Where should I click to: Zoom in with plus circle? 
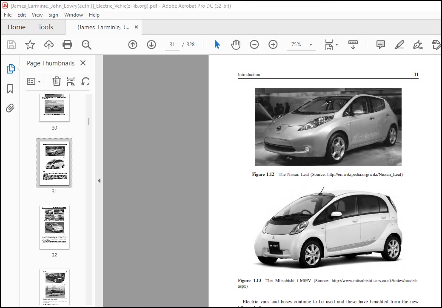pyautogui.click(x=273, y=45)
